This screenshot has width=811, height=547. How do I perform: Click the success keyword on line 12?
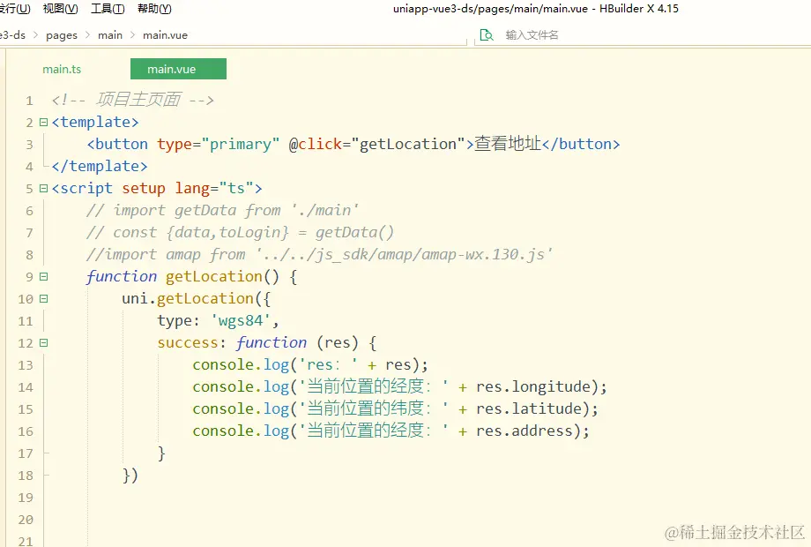coord(188,342)
